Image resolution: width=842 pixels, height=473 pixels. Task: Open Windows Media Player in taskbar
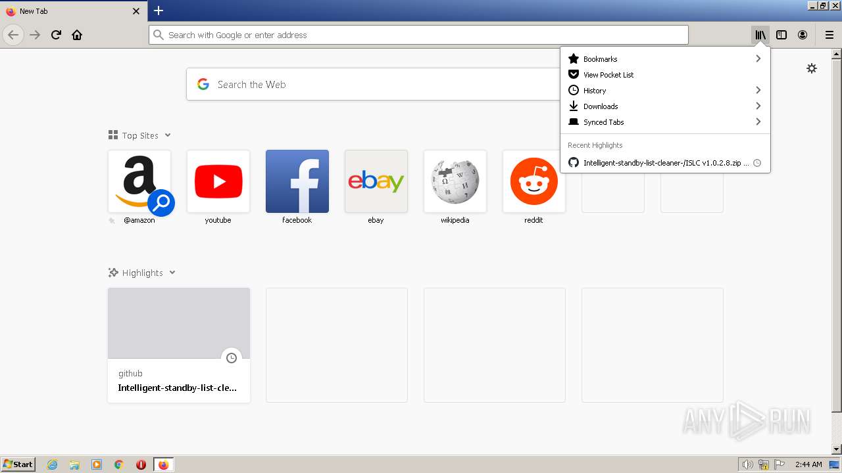point(97,464)
